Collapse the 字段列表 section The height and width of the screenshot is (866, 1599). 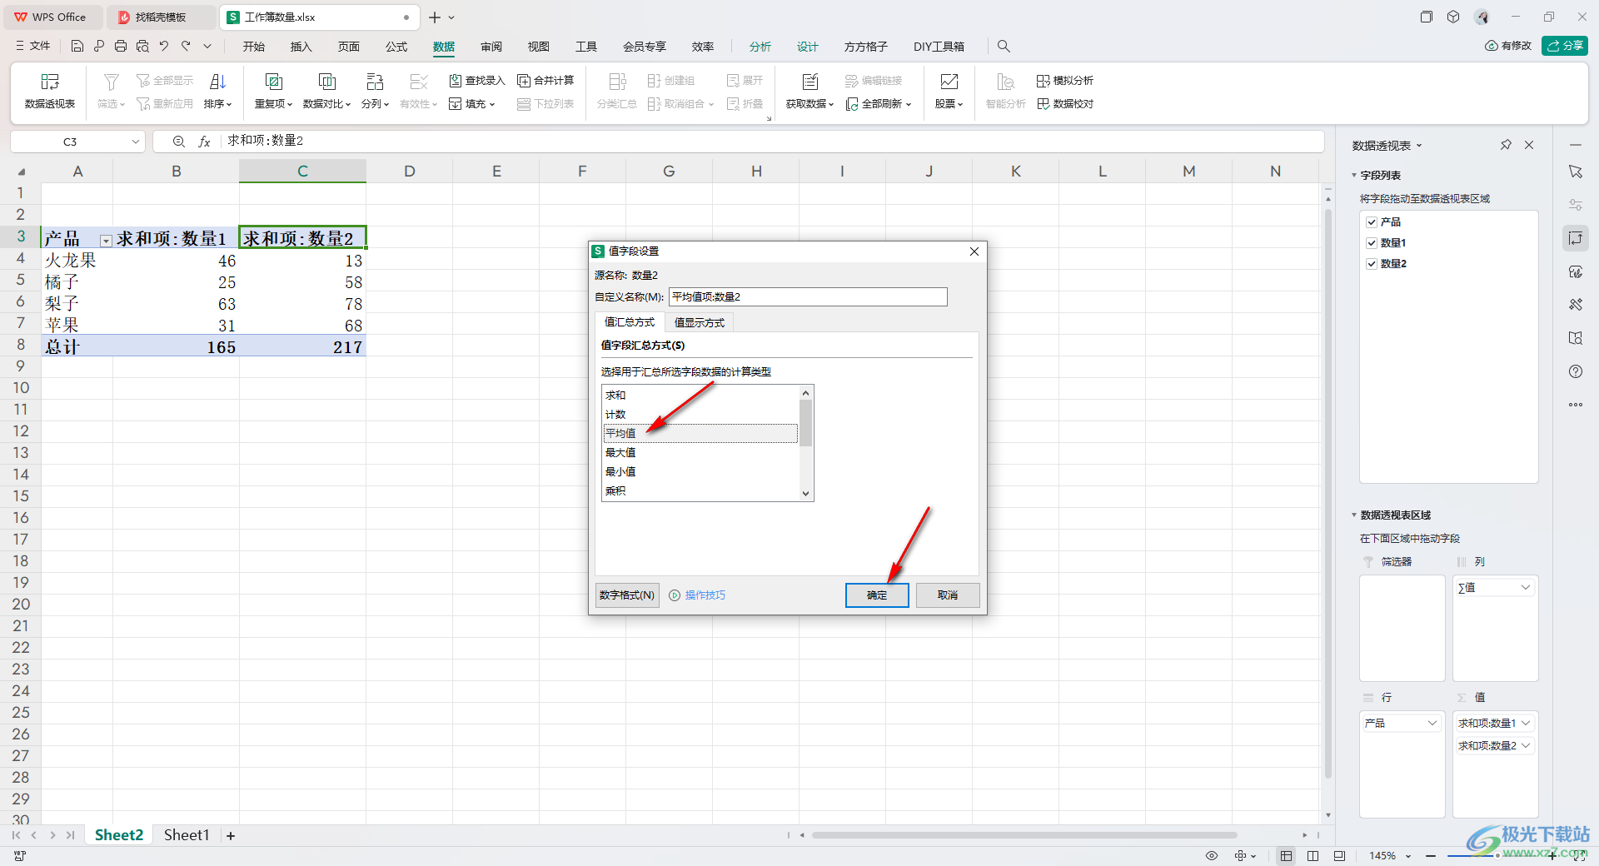[x=1354, y=176]
